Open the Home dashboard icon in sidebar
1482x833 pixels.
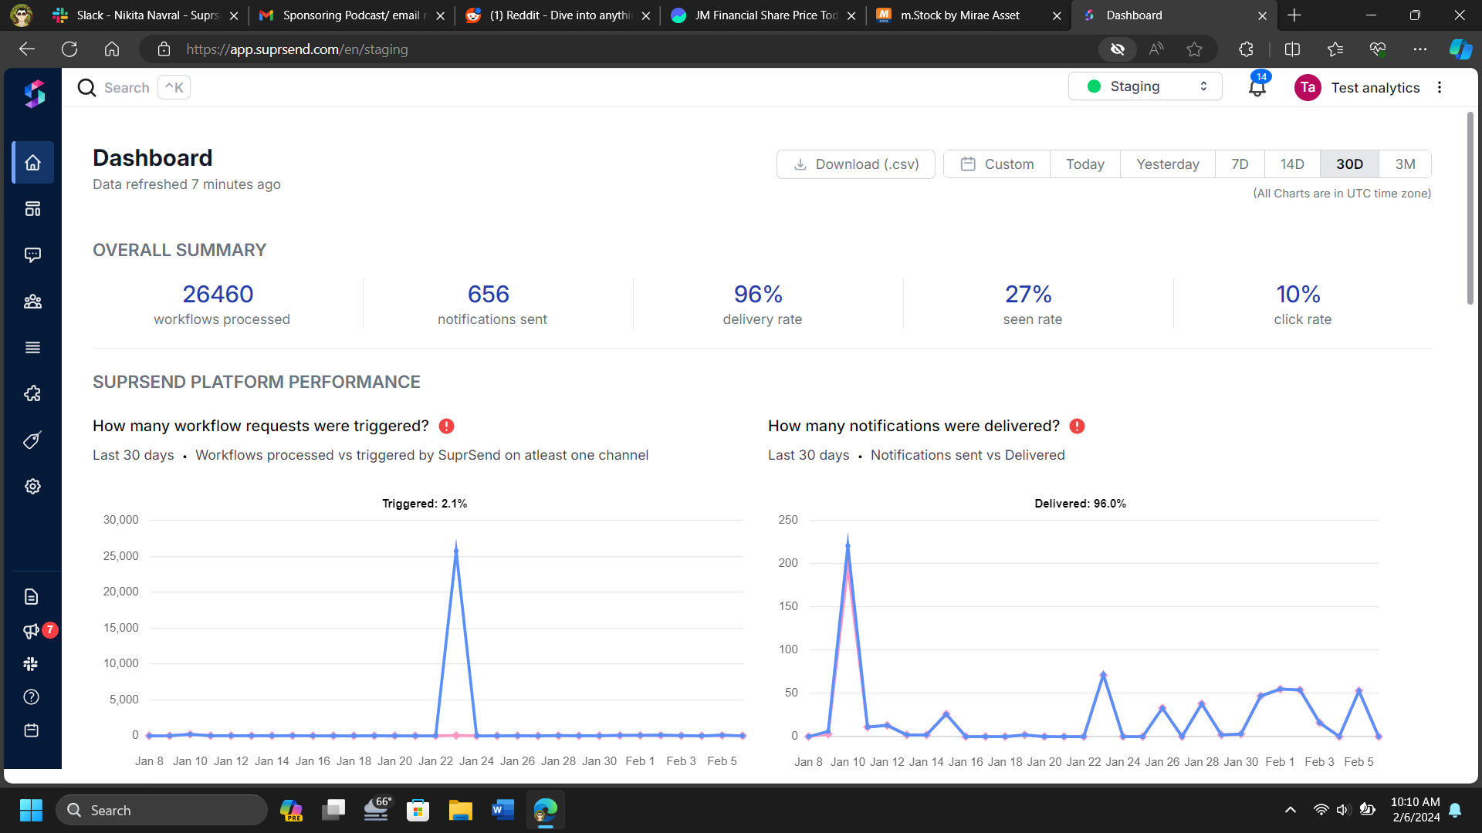pos(32,163)
